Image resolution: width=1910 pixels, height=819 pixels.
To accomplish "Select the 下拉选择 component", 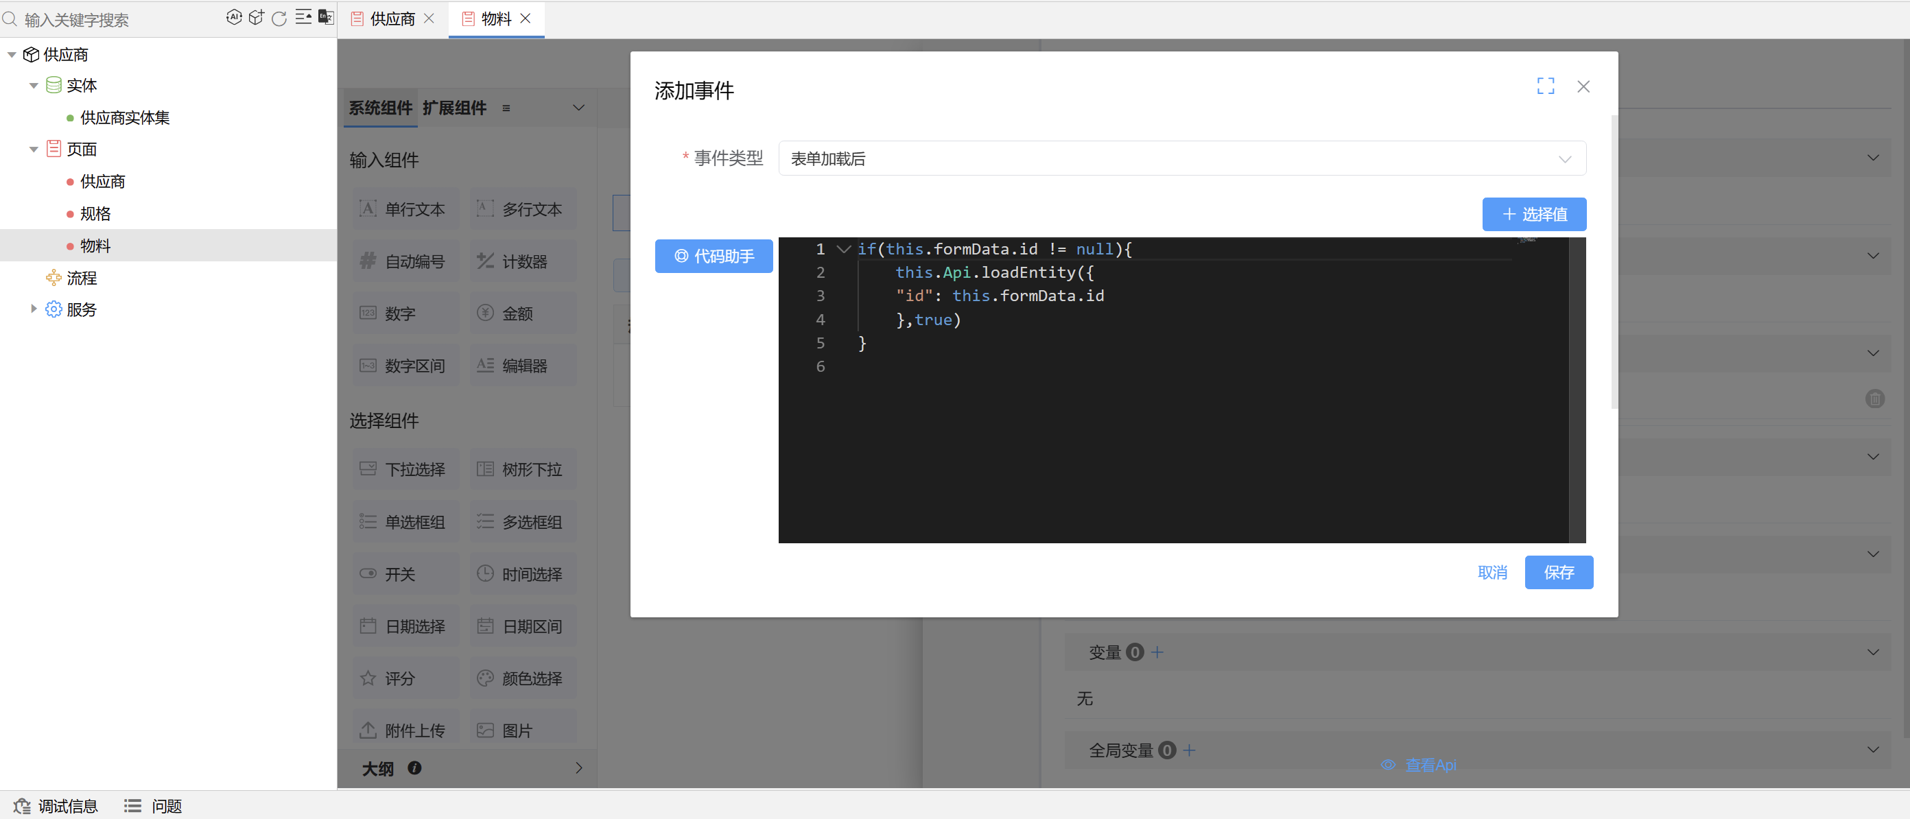I will (405, 468).
